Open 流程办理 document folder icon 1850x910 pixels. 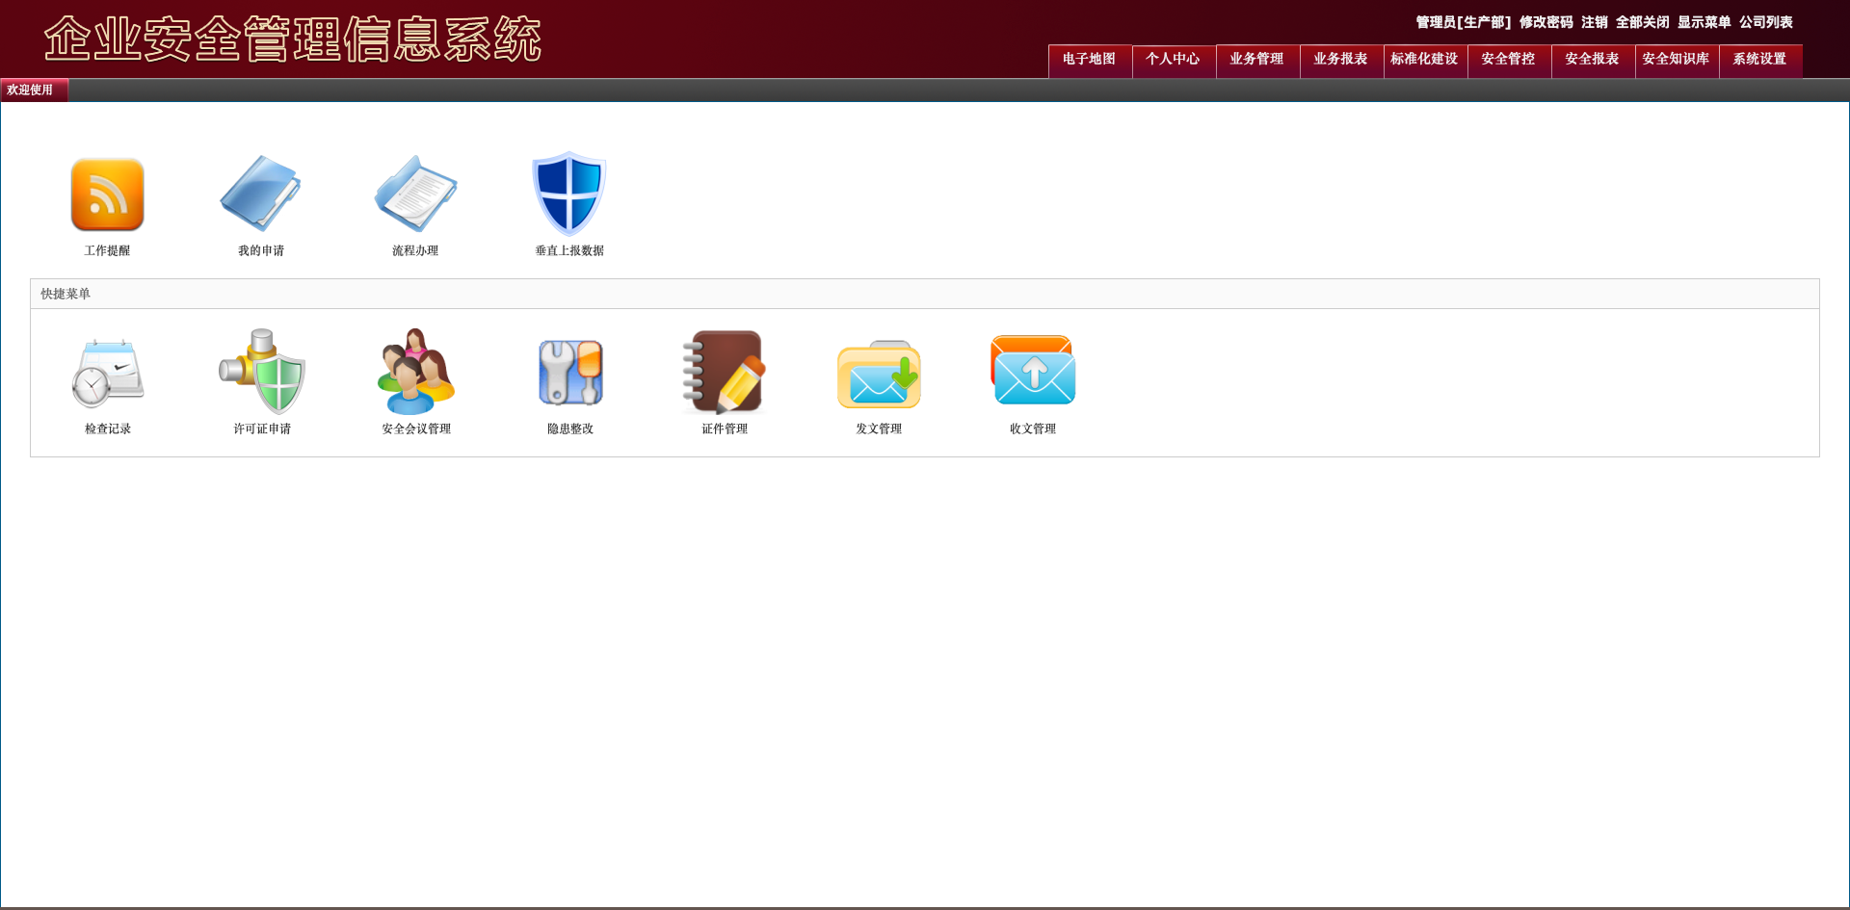(415, 195)
